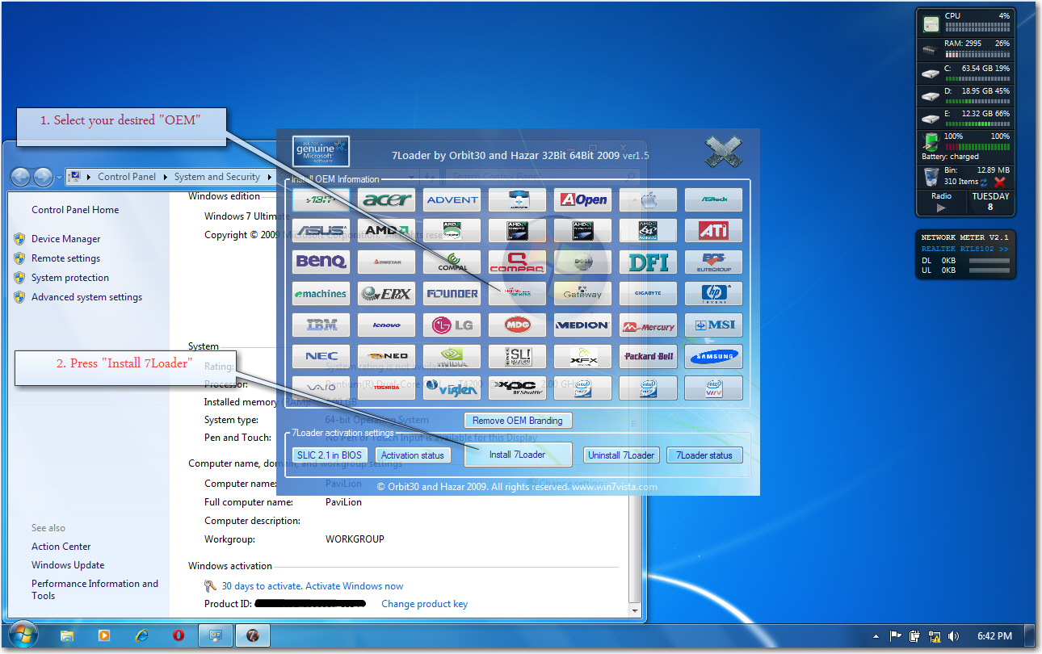Expand the Control Panel breadcrumb arrow
Image resolution: width=1042 pixels, height=654 pixels.
[x=166, y=177]
